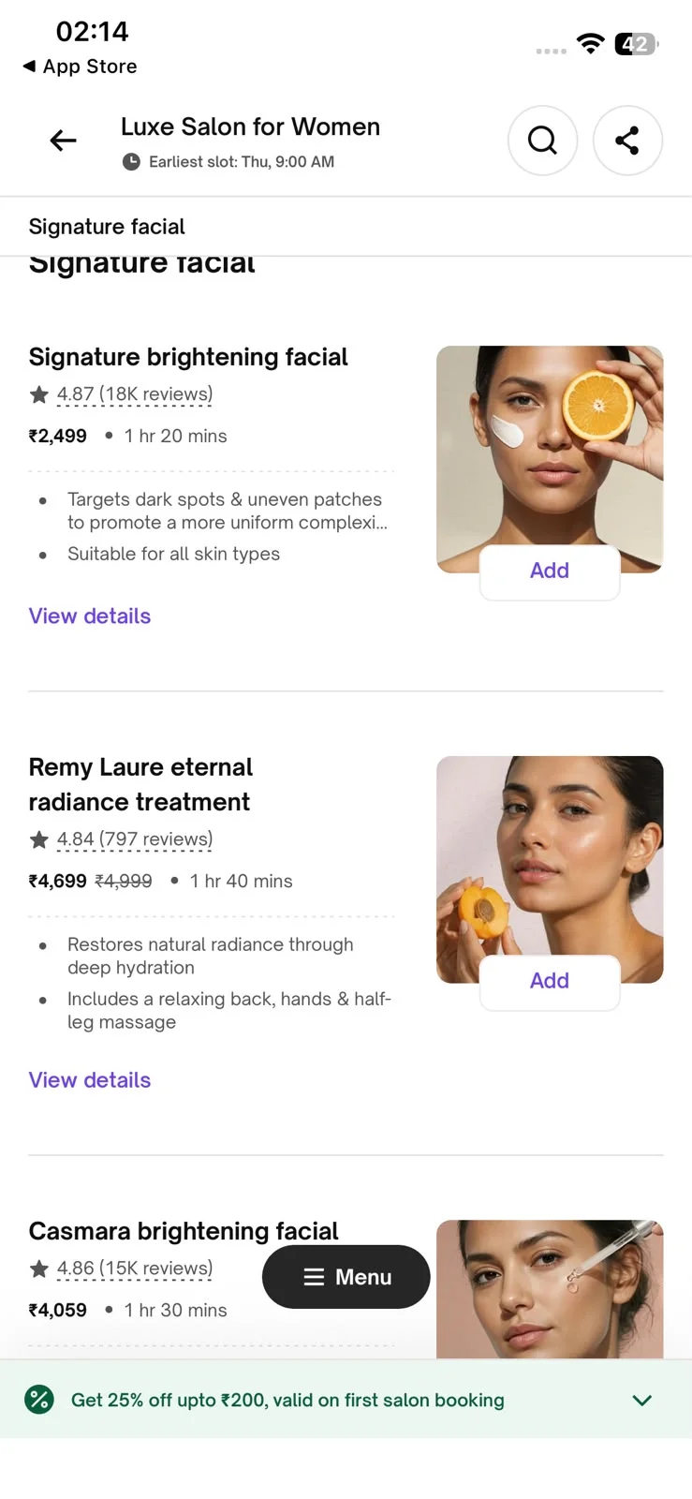Tap the back arrow icon
Screen dimensions: 692x1499
pos(63,141)
